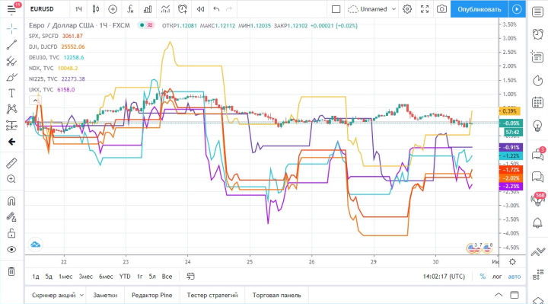This screenshot has height=304, width=548.
Task: Click the select layout square icon
Action: pos(336,9)
